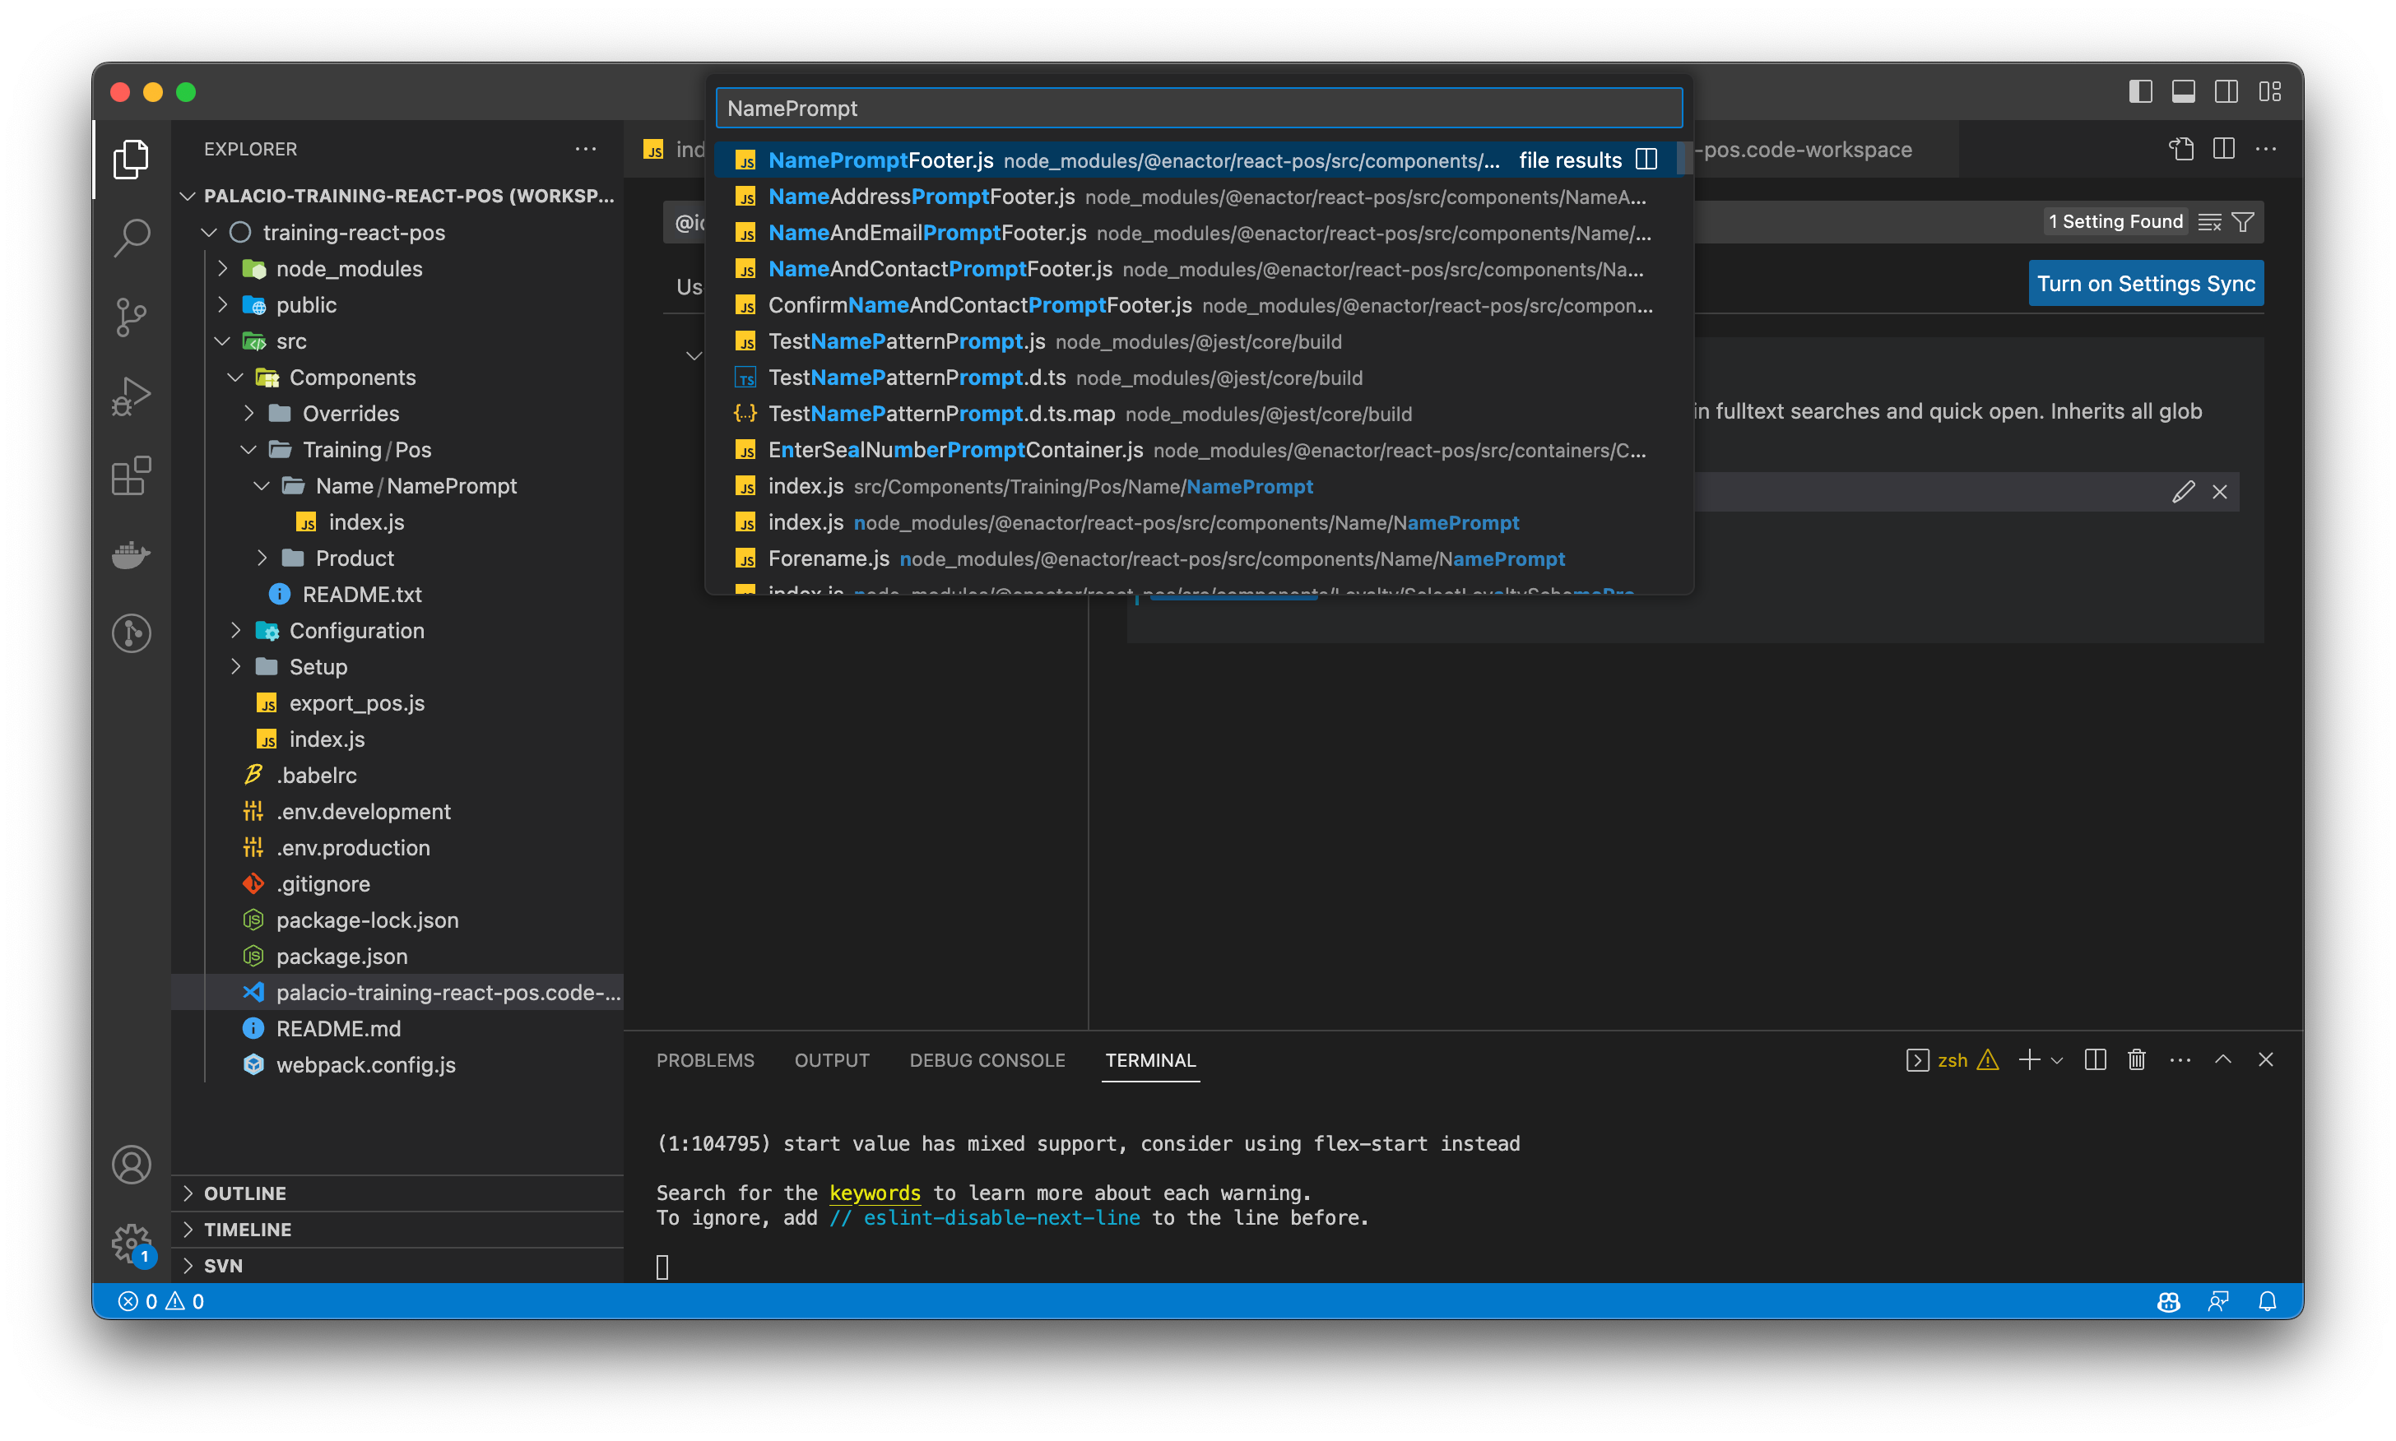Clear settings search input icon
Image resolution: width=2396 pixels, height=1441 pixels.
[x=2211, y=222]
